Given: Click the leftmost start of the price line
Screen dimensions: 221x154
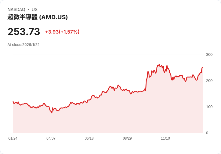Looking at the screenshot, I should point(13,101).
